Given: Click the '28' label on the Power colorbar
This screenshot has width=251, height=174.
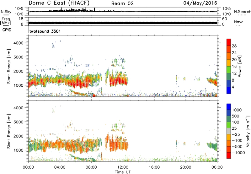Looking at the screenshot, I should click(x=234, y=46).
